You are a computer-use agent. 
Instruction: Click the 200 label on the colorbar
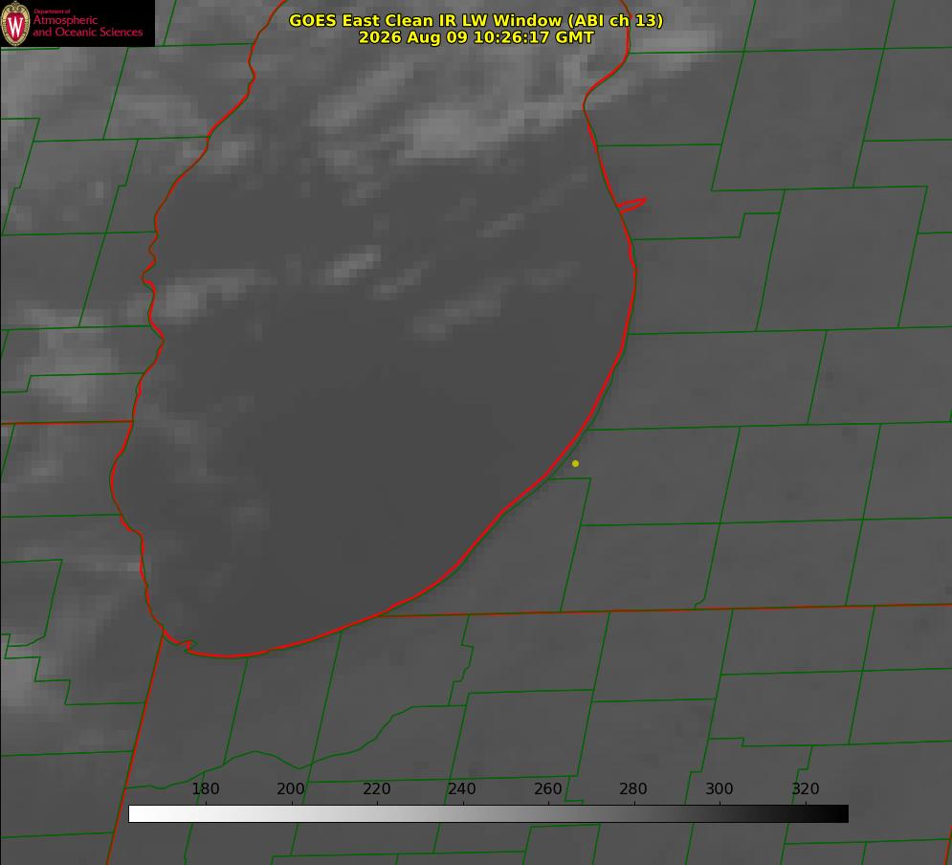[x=290, y=788]
